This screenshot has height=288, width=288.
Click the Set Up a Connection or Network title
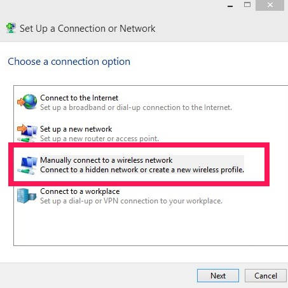point(88,29)
